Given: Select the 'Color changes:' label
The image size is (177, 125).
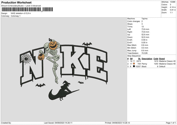Looking at the screenshot, I should (x=134, y=21).
